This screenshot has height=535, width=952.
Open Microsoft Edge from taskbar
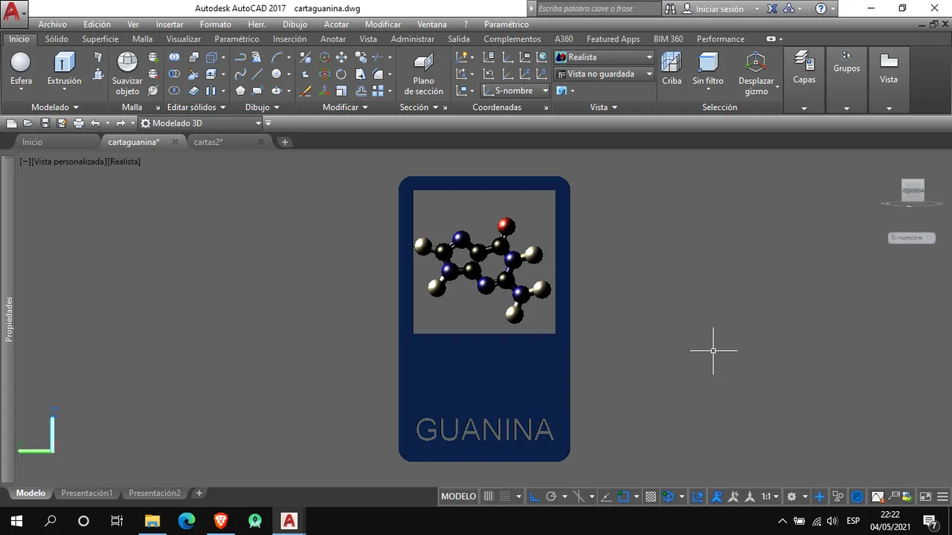(x=187, y=521)
